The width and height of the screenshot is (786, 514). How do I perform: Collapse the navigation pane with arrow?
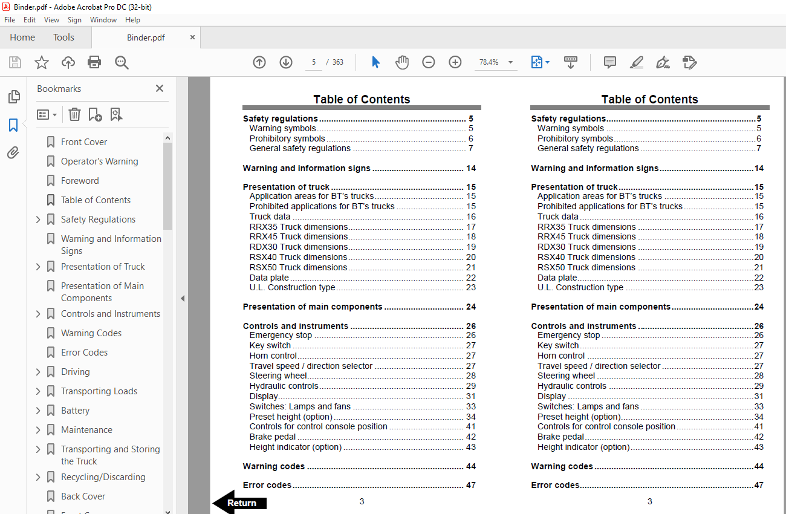pyautogui.click(x=183, y=298)
